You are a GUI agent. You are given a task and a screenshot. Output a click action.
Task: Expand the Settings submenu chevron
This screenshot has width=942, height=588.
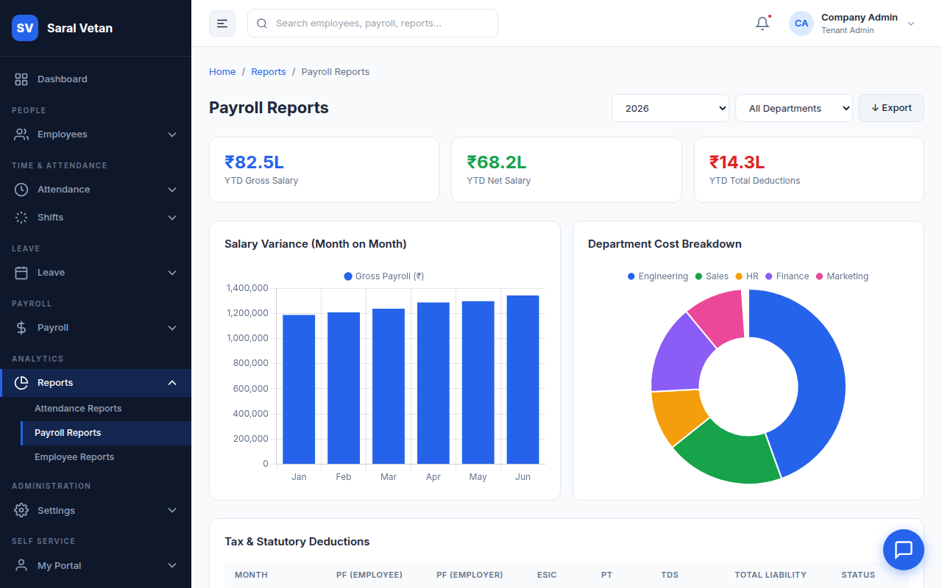[x=172, y=510]
